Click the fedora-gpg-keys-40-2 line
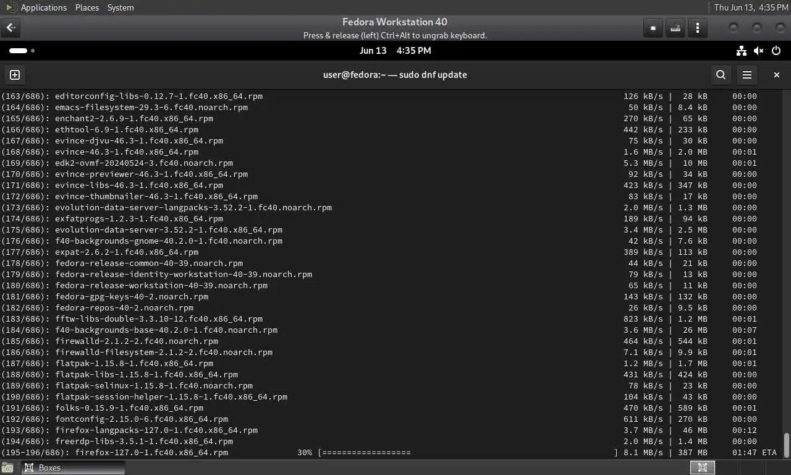791x475 pixels. tap(379, 297)
